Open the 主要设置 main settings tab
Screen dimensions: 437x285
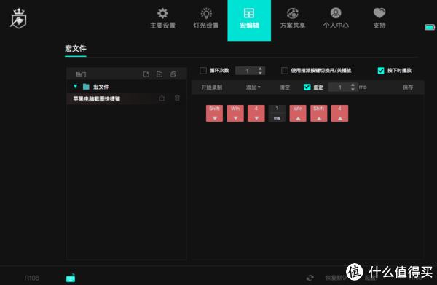click(x=162, y=19)
